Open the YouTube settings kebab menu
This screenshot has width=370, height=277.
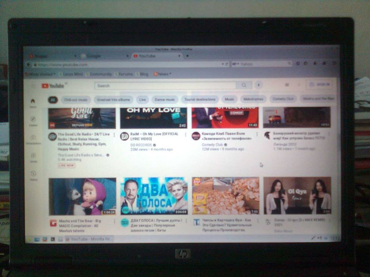299,85
